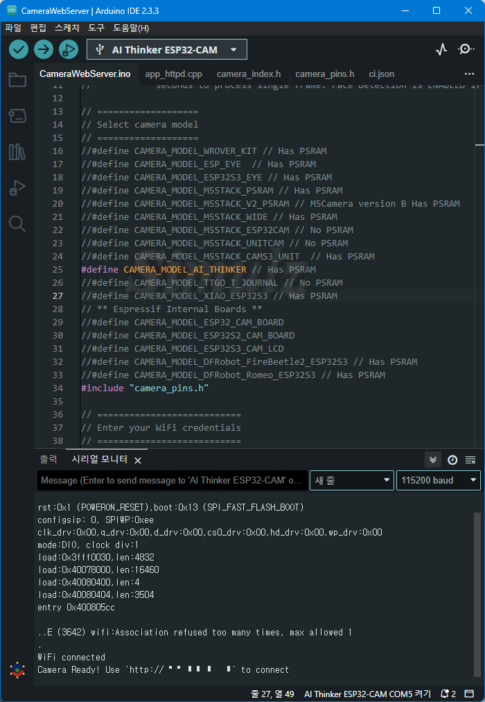Click the wifi:Association refused error line
The image size is (485, 702).
tap(195, 633)
